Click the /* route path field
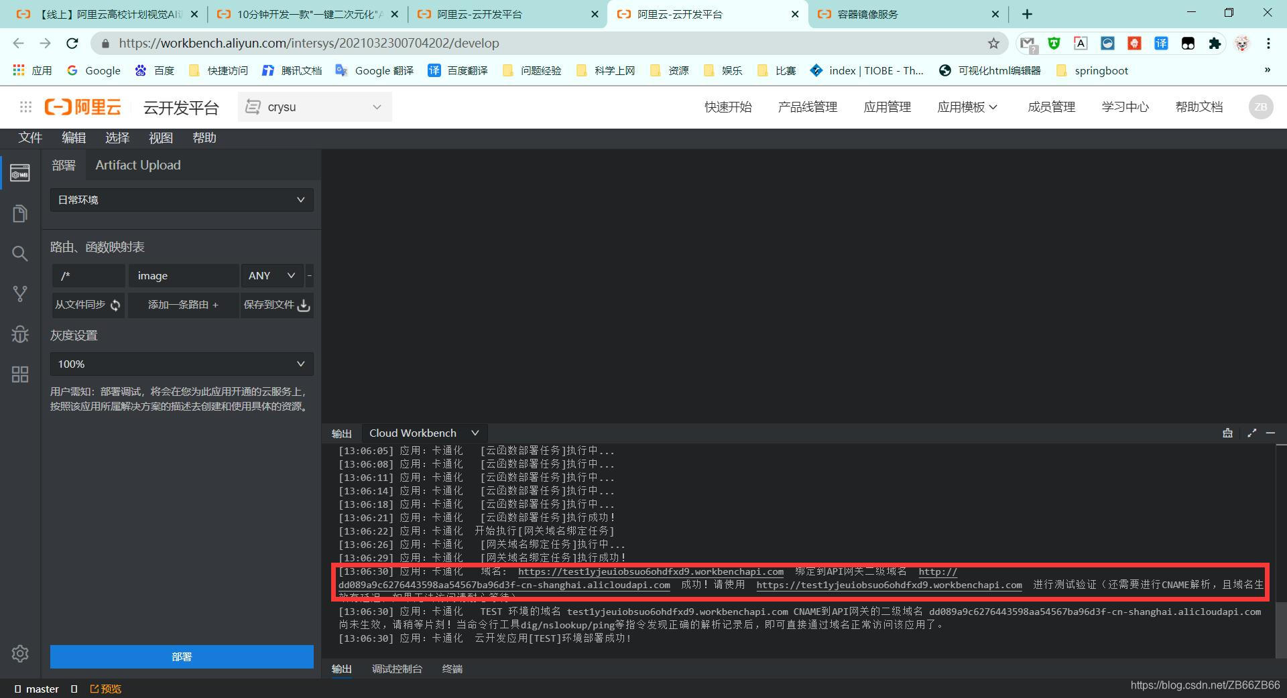Image resolution: width=1287 pixels, height=698 pixels. click(x=88, y=275)
